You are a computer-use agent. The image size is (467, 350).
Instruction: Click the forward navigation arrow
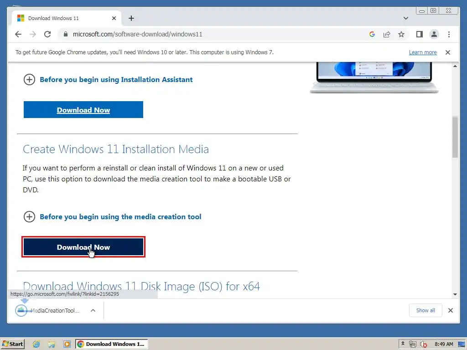pyautogui.click(x=33, y=34)
